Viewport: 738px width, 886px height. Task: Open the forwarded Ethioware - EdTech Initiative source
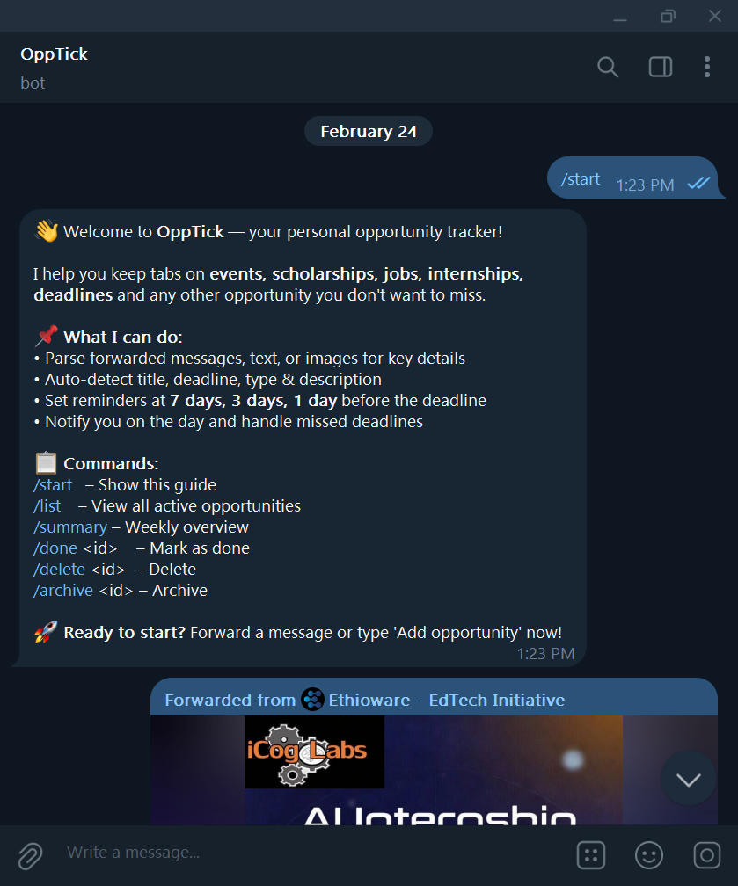[447, 700]
